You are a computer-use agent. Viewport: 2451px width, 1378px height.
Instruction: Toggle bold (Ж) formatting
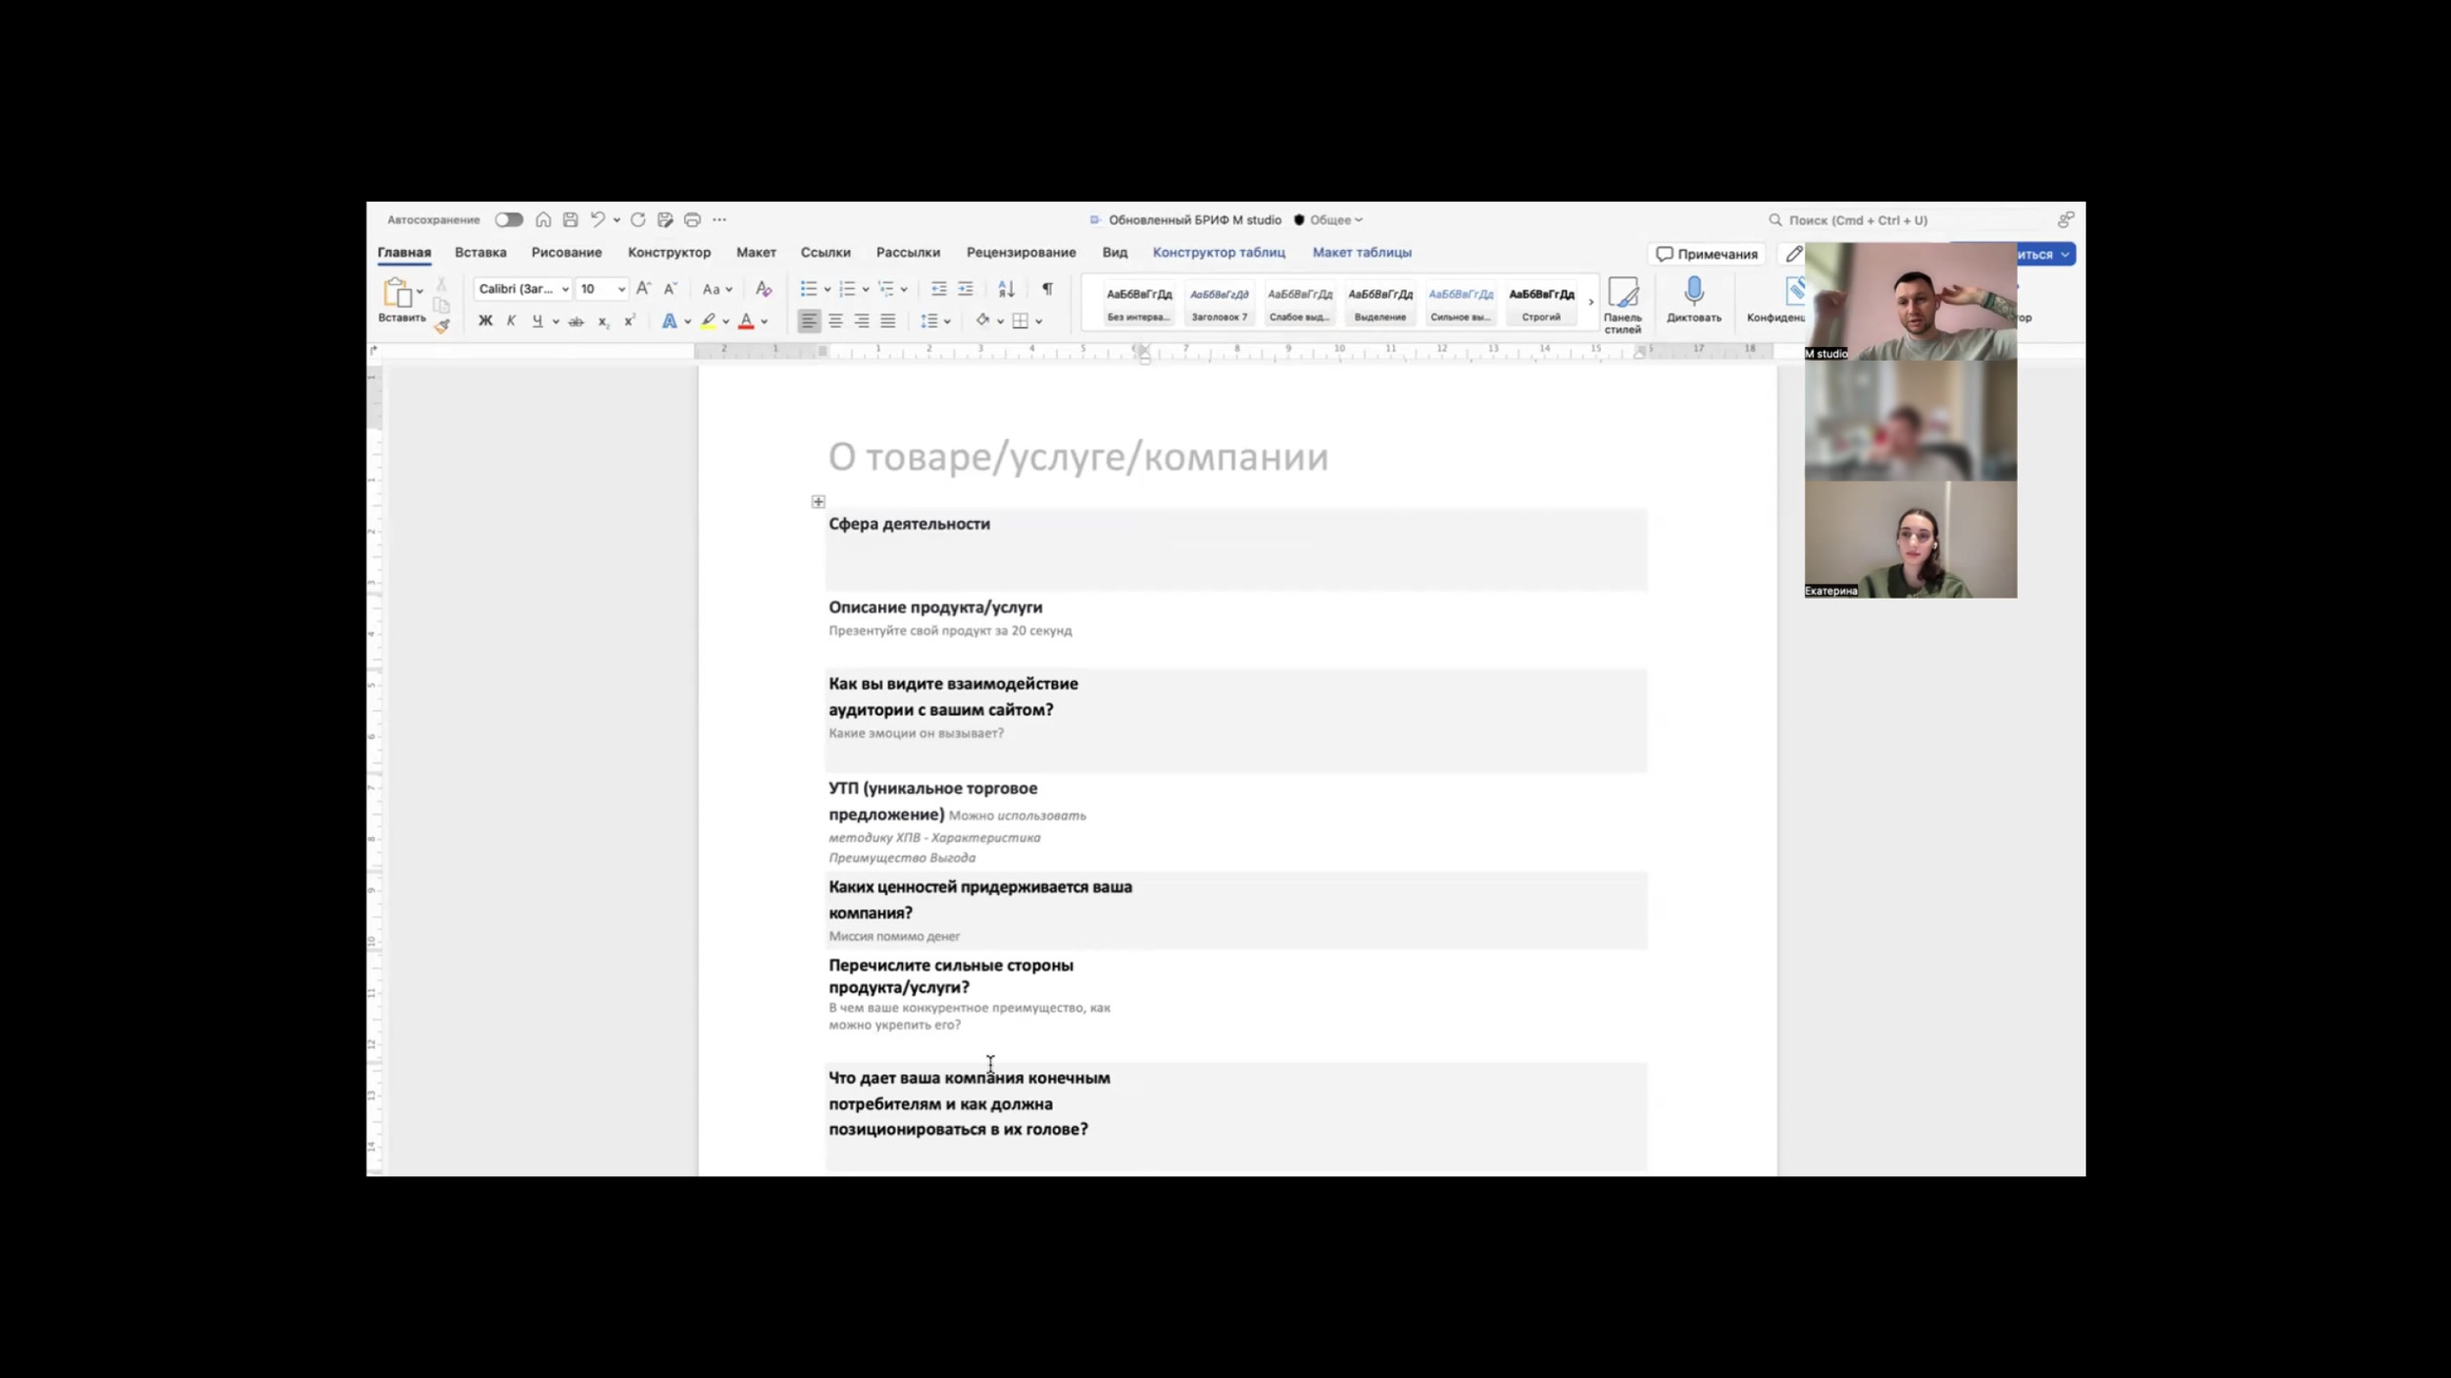pyautogui.click(x=484, y=320)
